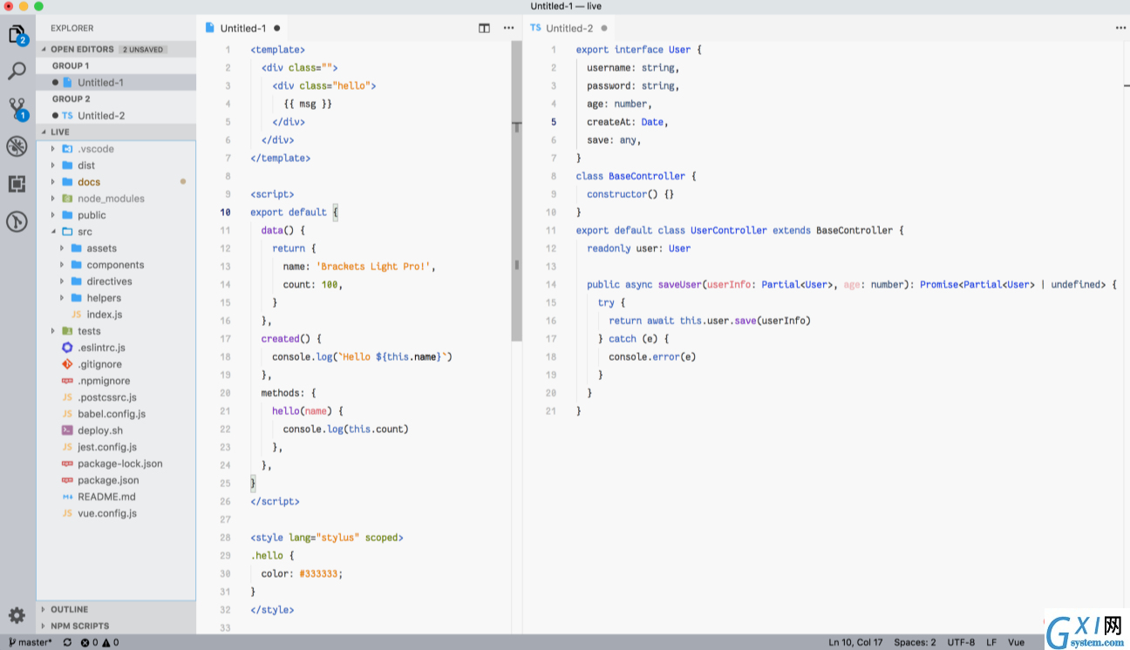1130x650 pixels.
Task: Expand the .vscode folder
Action: 53,149
